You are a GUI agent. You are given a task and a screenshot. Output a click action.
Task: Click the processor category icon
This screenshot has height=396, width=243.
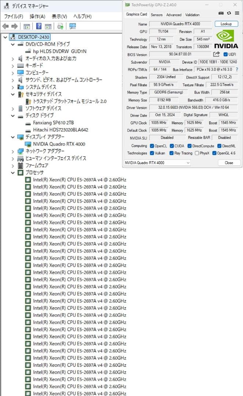(21, 173)
